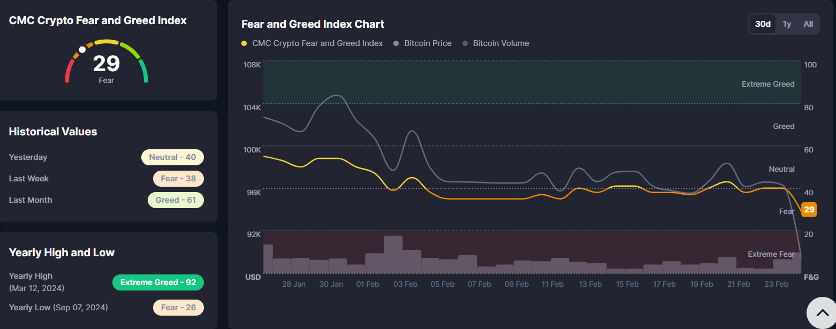Show the All time range tab
The width and height of the screenshot is (836, 329).
coord(808,24)
